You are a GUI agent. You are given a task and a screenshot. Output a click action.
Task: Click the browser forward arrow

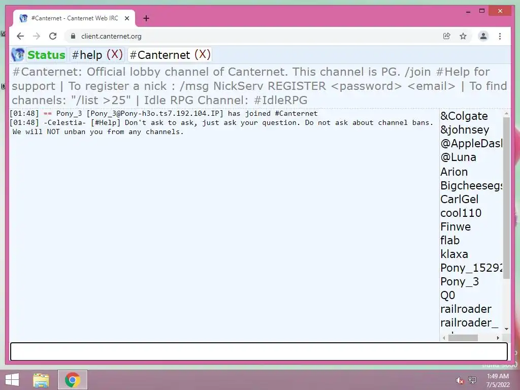[x=37, y=36]
